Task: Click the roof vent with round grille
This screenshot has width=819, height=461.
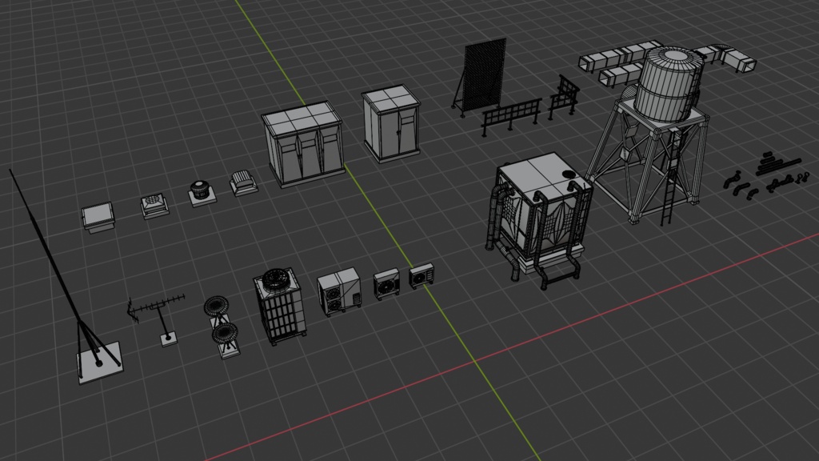Action: point(154,206)
